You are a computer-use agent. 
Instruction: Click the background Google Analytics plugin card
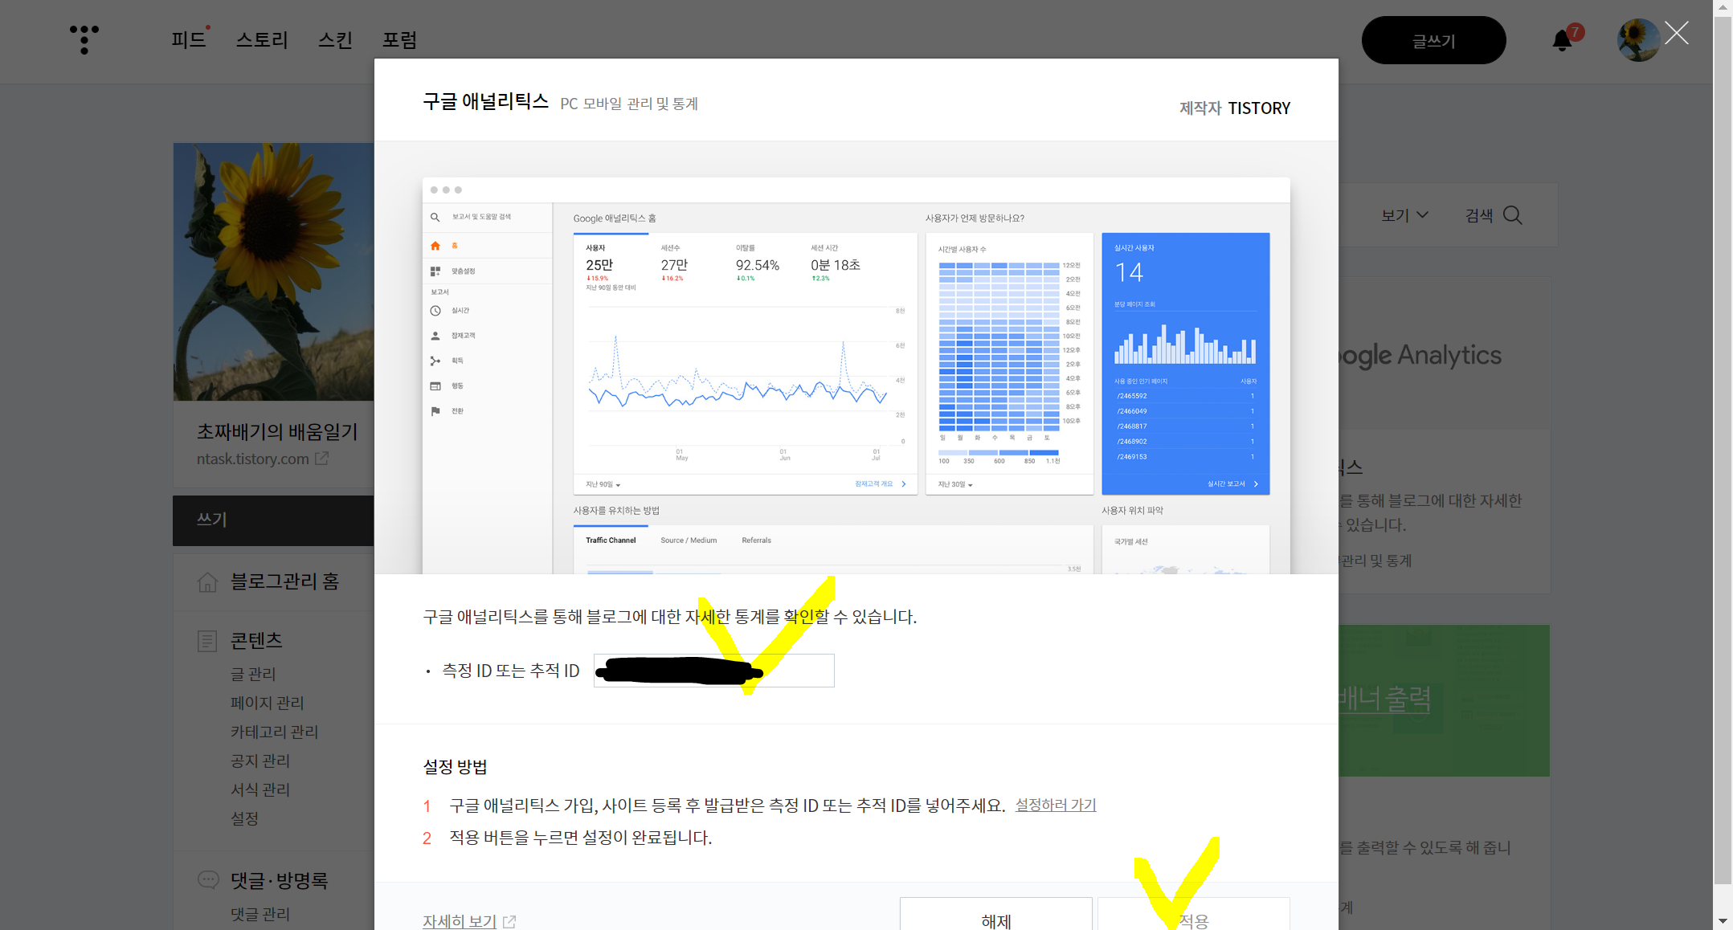[x=1444, y=434]
